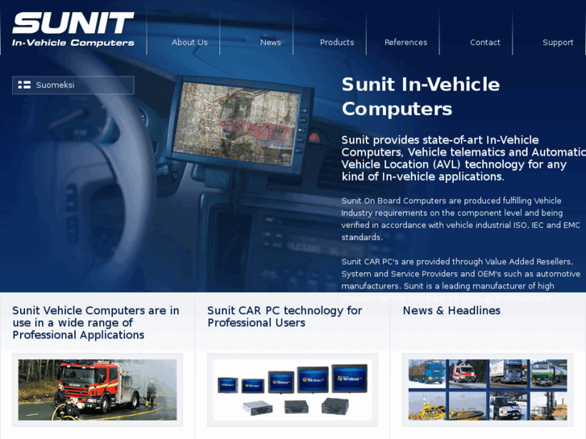
Task: Open the About Us menu
Action: coord(189,42)
